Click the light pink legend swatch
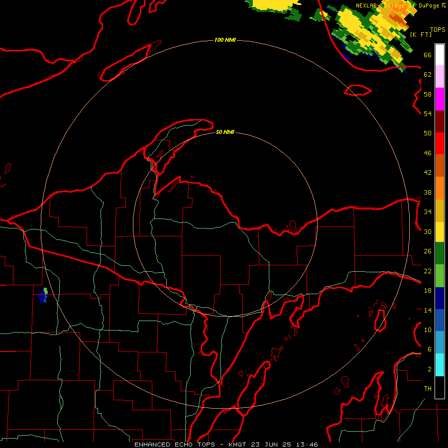The image size is (448, 448). pyautogui.click(x=440, y=77)
